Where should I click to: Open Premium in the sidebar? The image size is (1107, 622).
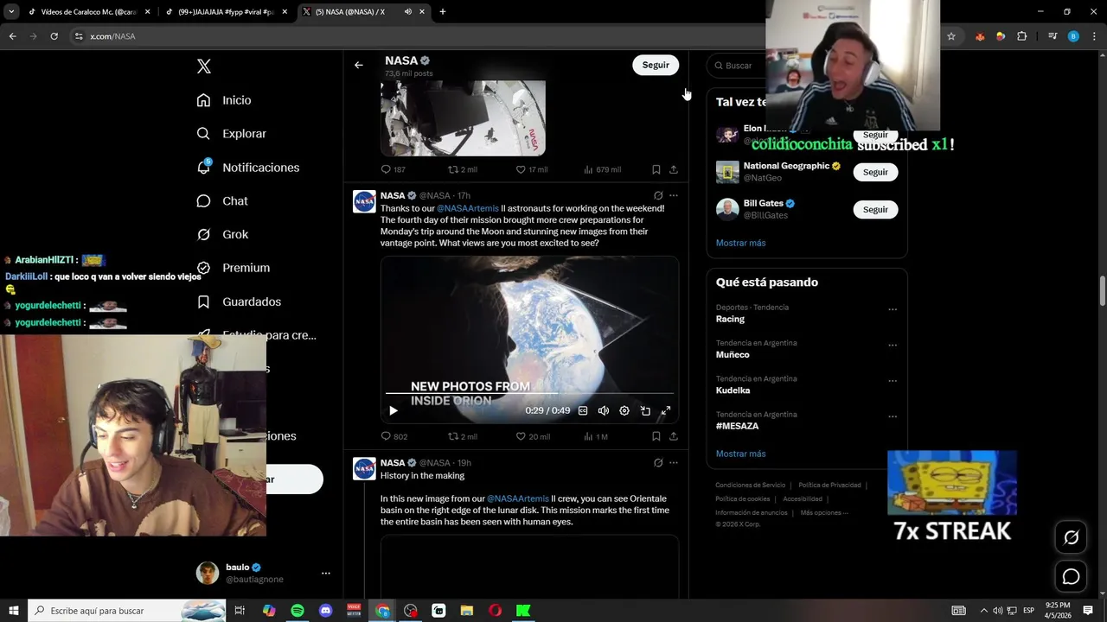click(234, 268)
